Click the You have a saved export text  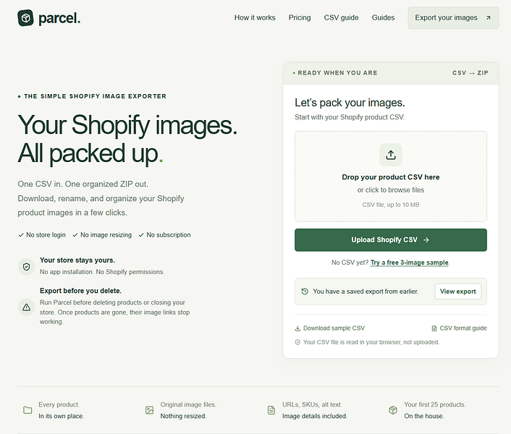click(x=366, y=292)
